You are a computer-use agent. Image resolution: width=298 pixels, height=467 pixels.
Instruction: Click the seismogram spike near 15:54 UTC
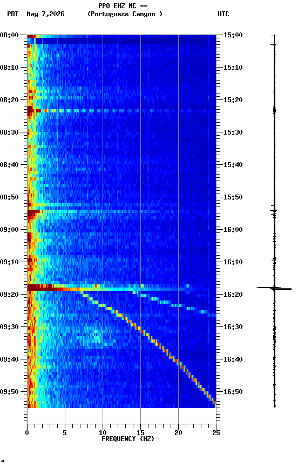pos(274,211)
